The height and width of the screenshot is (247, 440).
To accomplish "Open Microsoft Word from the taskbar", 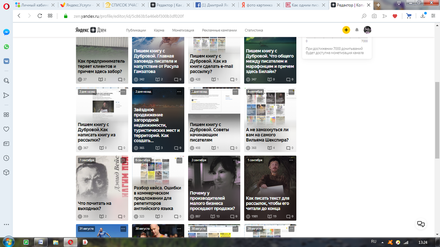I will pyautogui.click(x=40, y=242).
